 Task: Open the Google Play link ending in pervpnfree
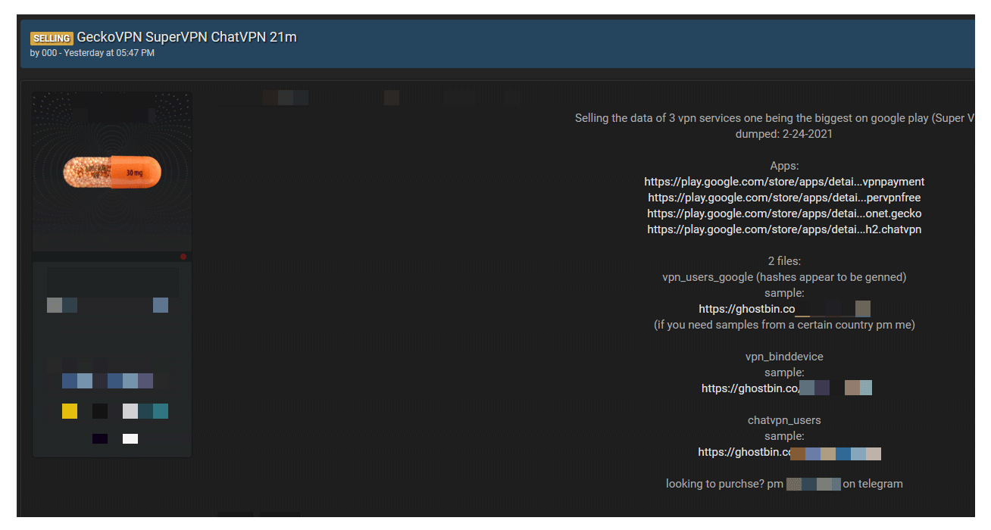784,198
